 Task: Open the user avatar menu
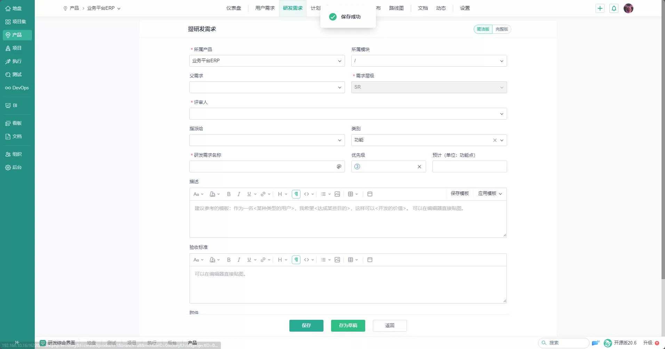pos(628,8)
